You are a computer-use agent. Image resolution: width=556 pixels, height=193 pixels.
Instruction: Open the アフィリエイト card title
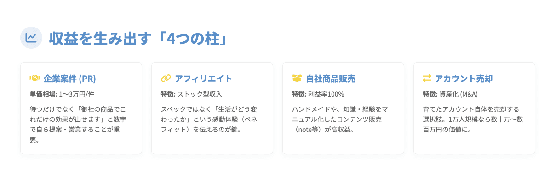point(204,79)
